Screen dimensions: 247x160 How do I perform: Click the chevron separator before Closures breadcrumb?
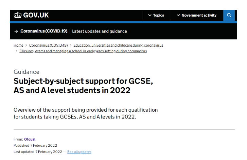click(x=16, y=51)
